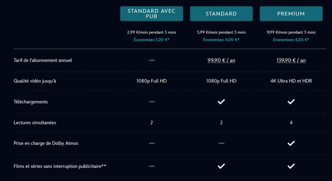Click the Dolby Atmos dash for Standard avec pub

click(151, 143)
